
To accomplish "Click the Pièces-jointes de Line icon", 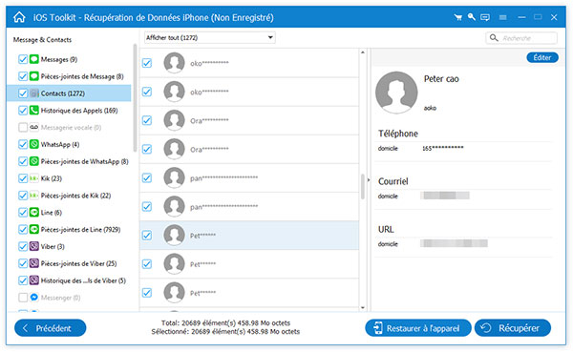I will (34, 229).
